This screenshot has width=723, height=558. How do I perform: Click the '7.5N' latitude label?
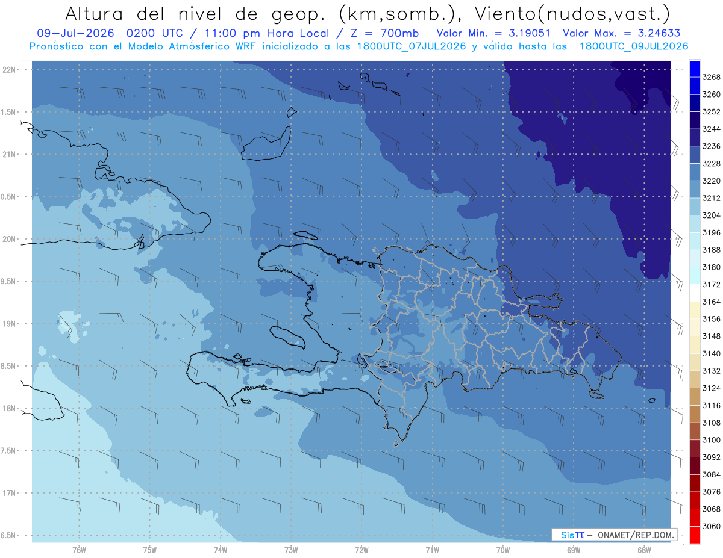click(x=9, y=451)
